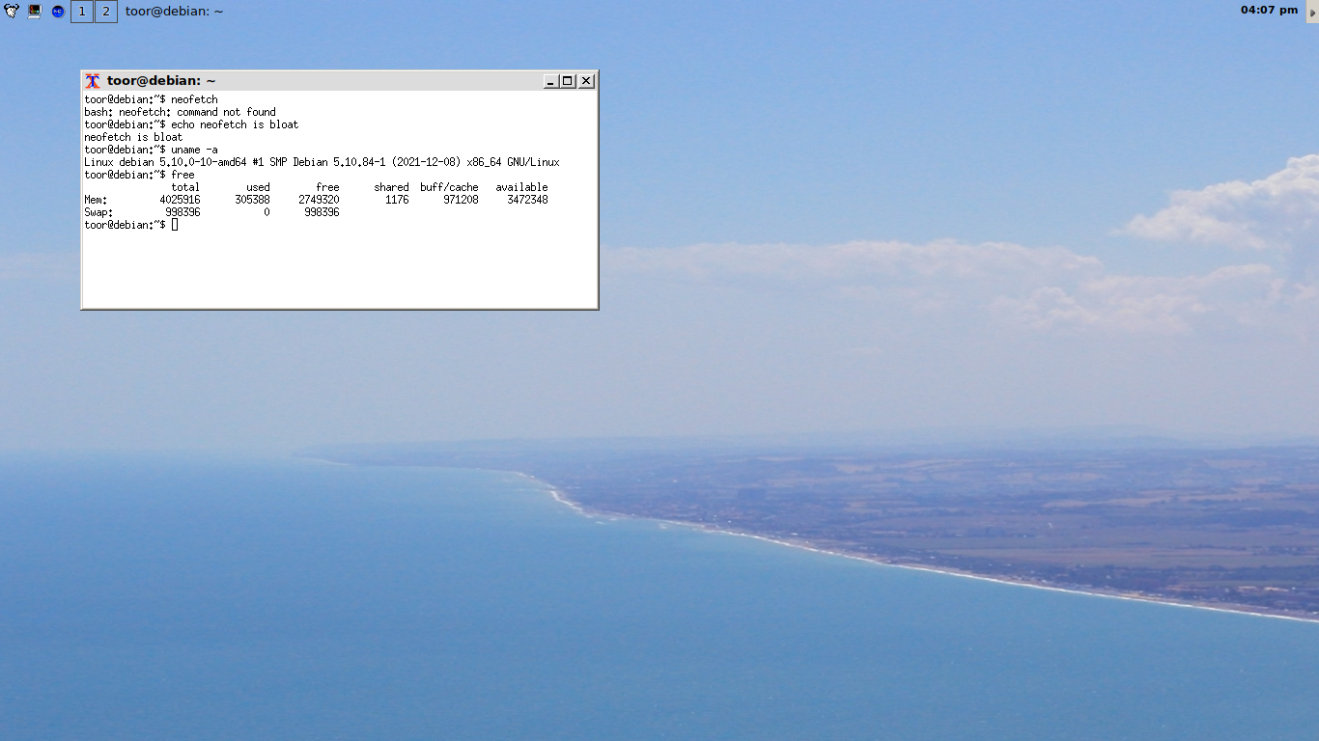Click the Swap free value 998396
This screenshot has height=741, width=1319.
coord(322,212)
